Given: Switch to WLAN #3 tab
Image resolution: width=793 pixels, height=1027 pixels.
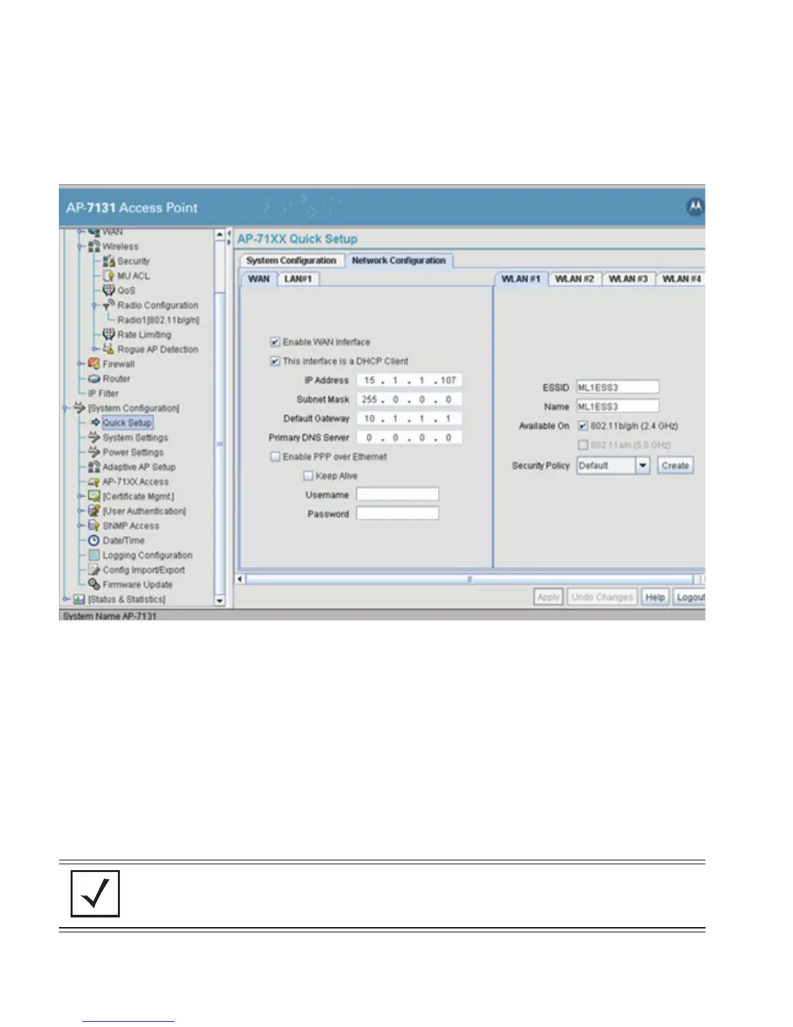Looking at the screenshot, I should pos(628,279).
